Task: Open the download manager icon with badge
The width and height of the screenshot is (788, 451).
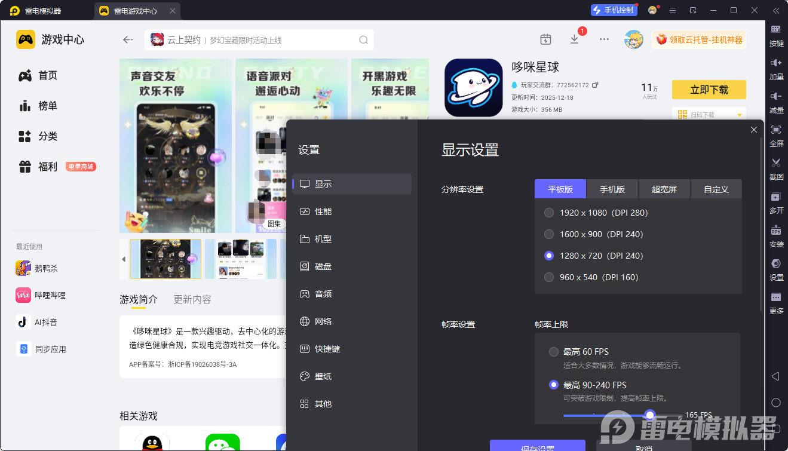Action: (574, 39)
